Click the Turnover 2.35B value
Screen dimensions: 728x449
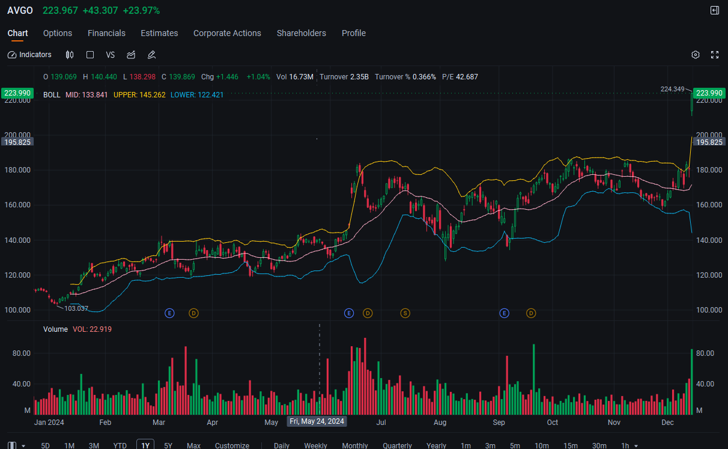pyautogui.click(x=344, y=77)
